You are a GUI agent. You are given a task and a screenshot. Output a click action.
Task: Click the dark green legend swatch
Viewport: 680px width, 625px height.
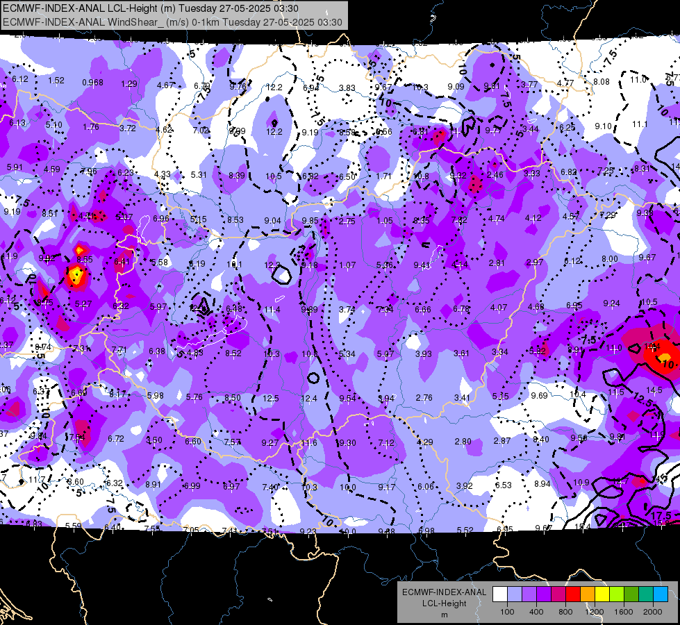click(x=631, y=594)
